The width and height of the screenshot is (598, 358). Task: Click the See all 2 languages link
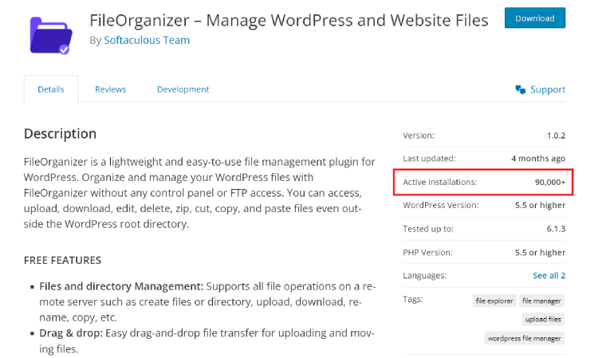(x=549, y=275)
